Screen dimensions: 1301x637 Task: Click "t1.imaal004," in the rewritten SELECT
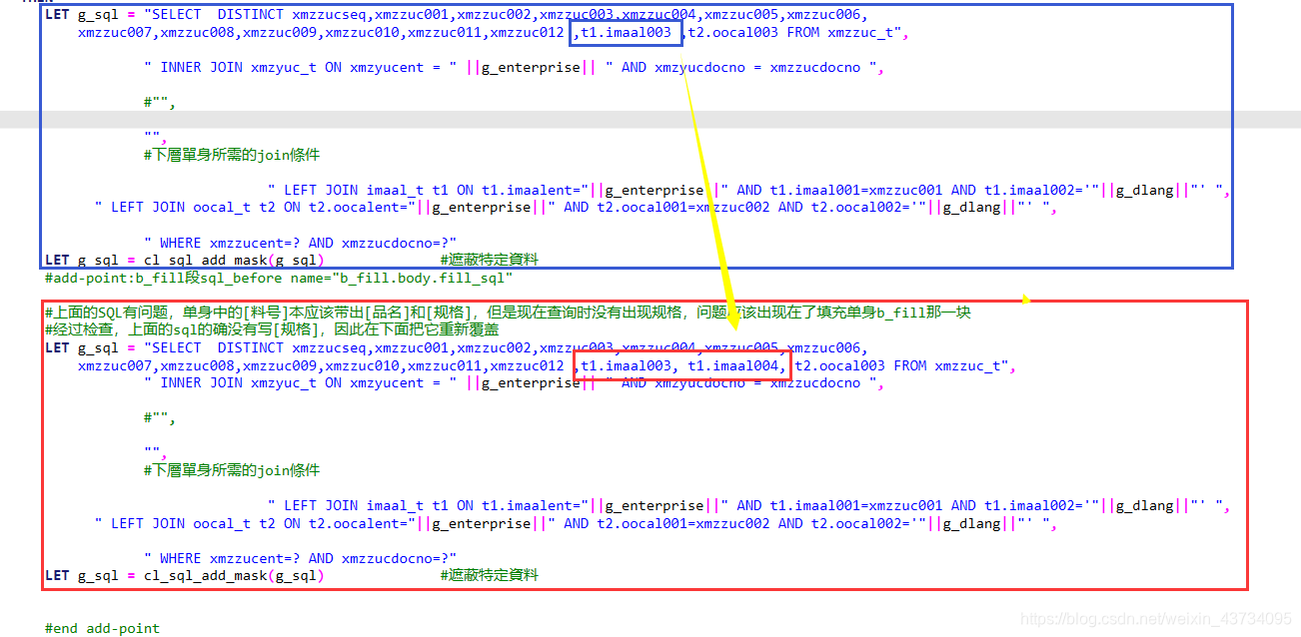[x=737, y=365]
